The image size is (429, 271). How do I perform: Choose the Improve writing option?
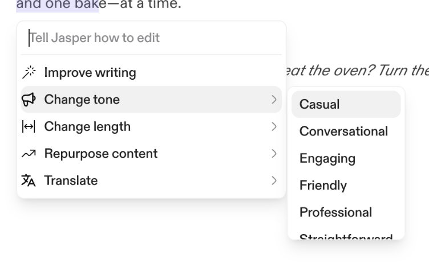[90, 73]
